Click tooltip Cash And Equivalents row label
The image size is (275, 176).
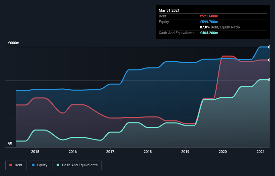177,33
